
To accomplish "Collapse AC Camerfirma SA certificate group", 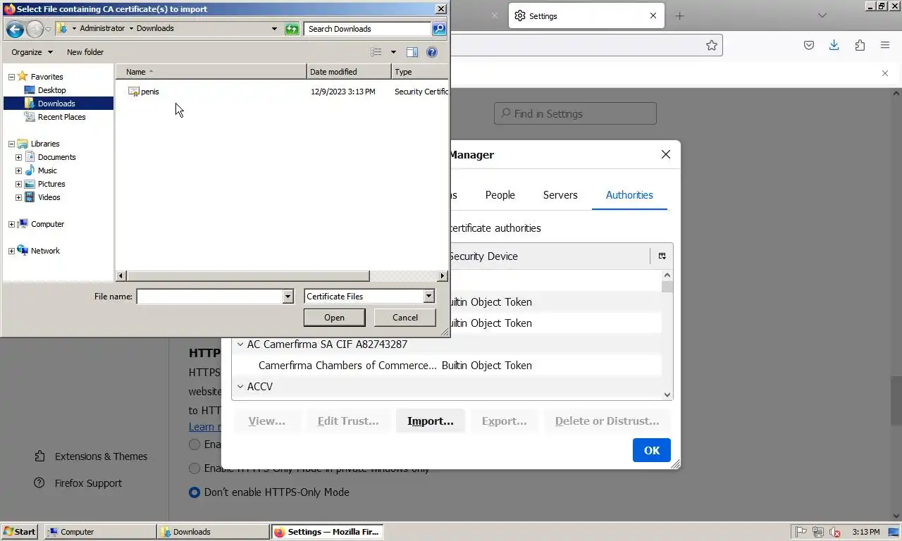I will (x=240, y=344).
